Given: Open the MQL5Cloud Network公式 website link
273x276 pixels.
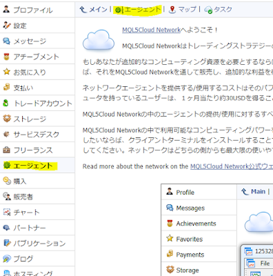Looking at the screenshot, I should (x=232, y=166).
